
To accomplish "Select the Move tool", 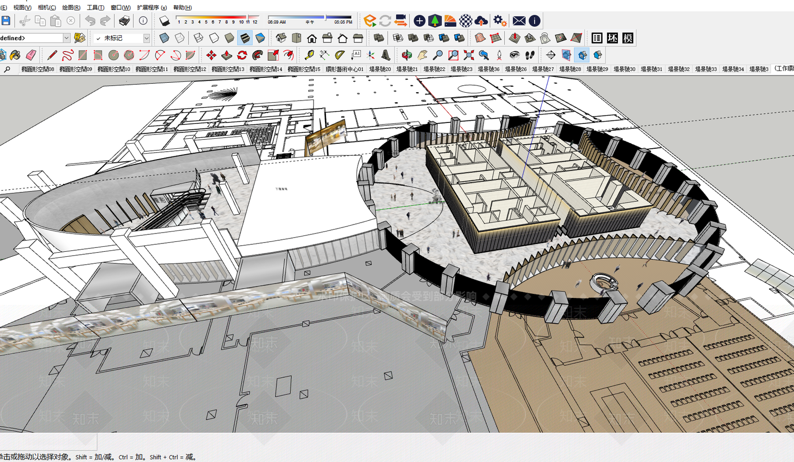I will click(x=211, y=55).
